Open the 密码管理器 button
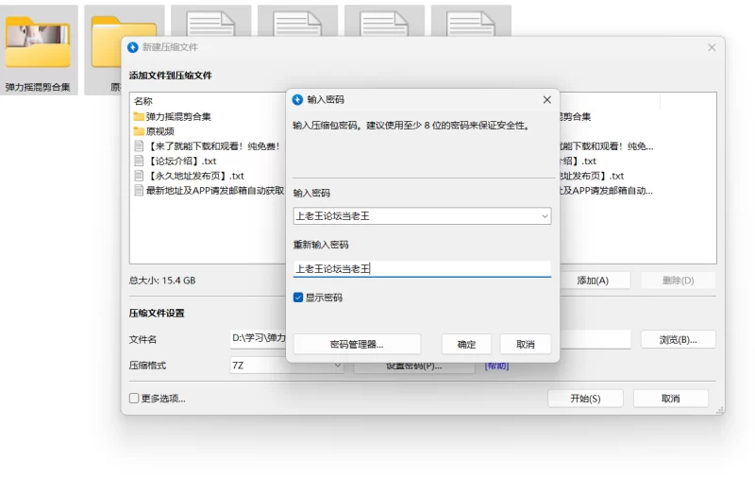755x477 pixels. (x=357, y=344)
